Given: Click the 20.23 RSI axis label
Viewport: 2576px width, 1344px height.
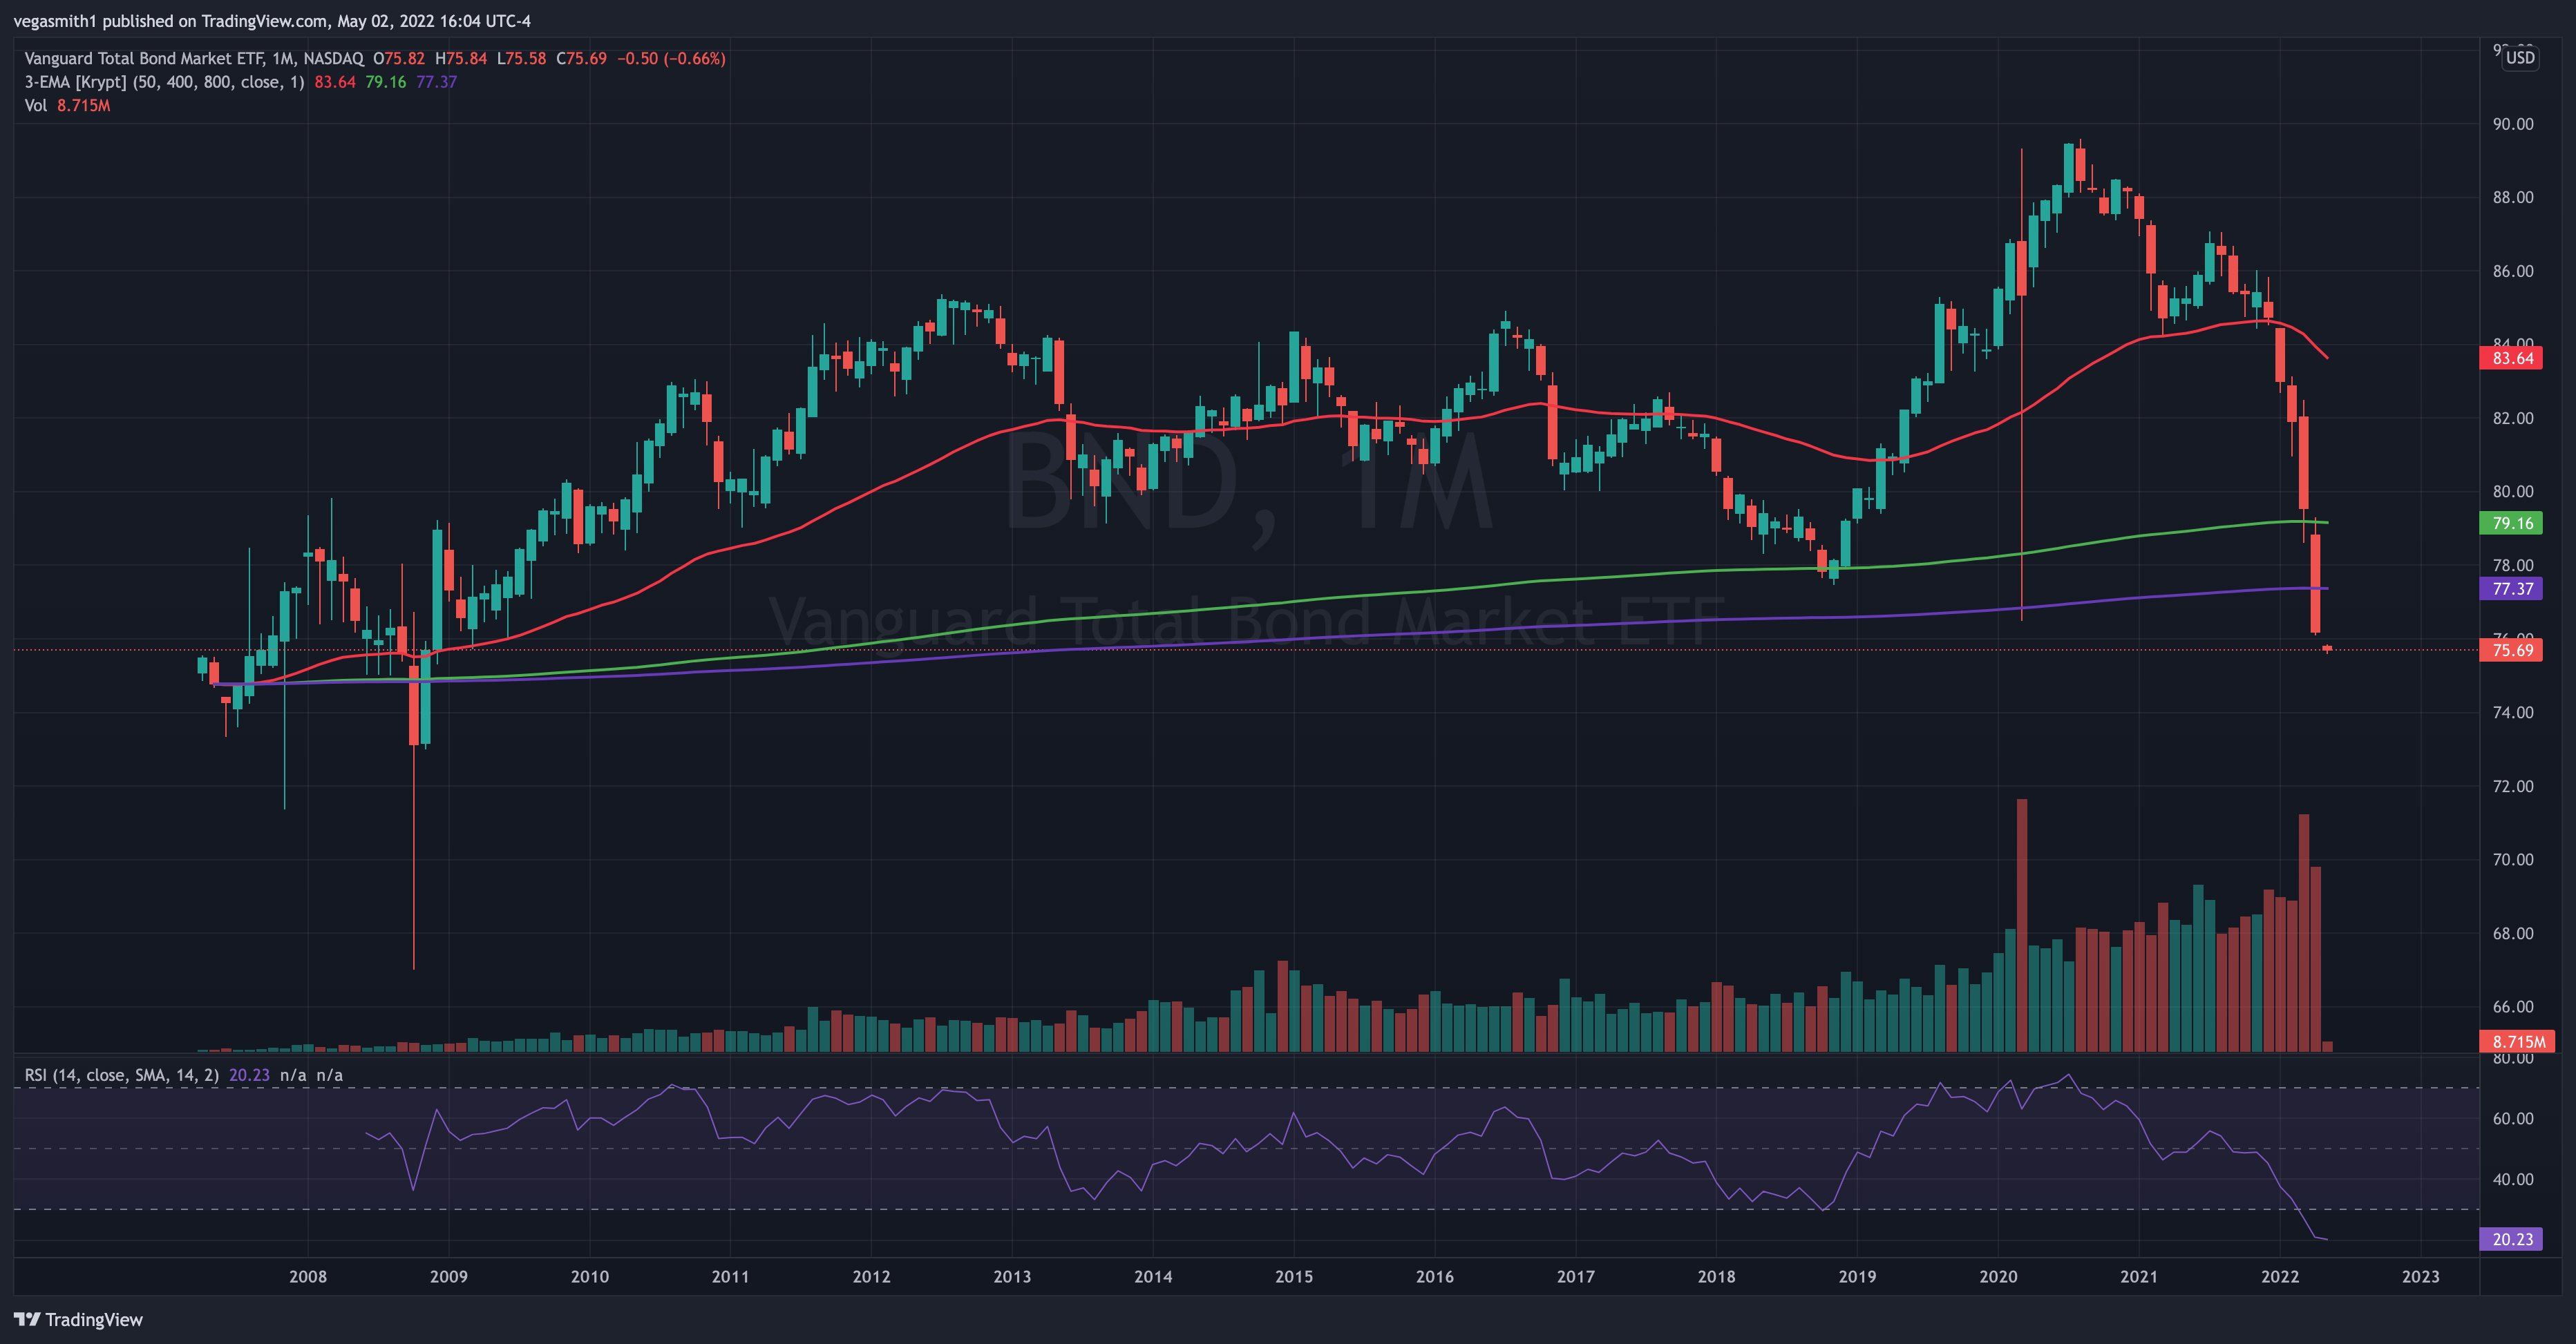Looking at the screenshot, I should coord(2512,1239).
